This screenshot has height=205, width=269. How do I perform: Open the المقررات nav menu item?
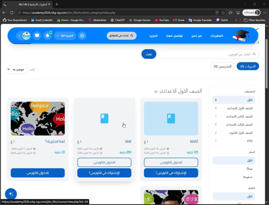[x=217, y=36]
